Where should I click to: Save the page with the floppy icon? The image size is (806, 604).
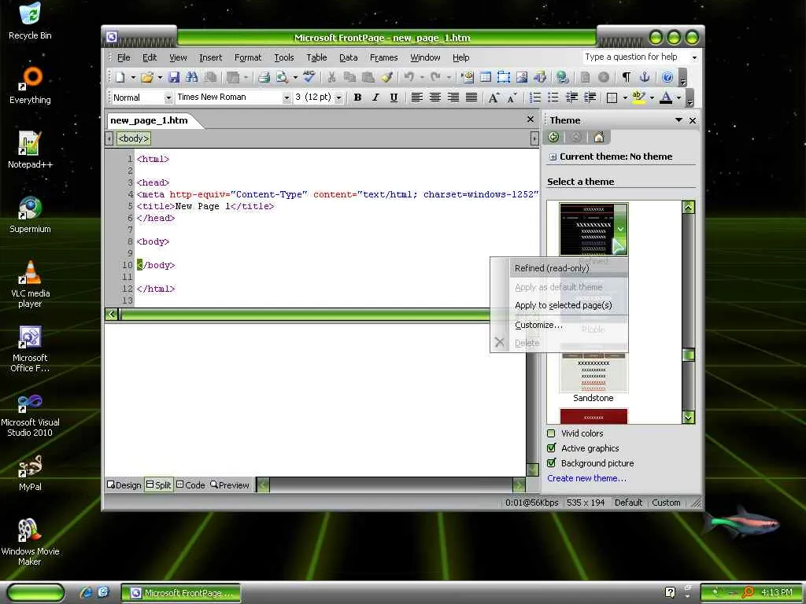click(174, 77)
